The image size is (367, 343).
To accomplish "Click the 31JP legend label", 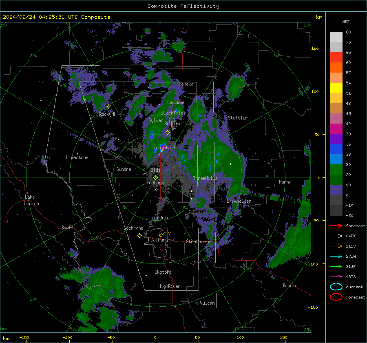I will pyautogui.click(x=351, y=266).
